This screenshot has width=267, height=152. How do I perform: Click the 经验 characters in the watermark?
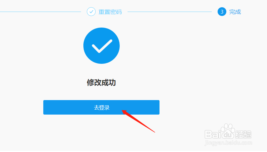click(243, 134)
